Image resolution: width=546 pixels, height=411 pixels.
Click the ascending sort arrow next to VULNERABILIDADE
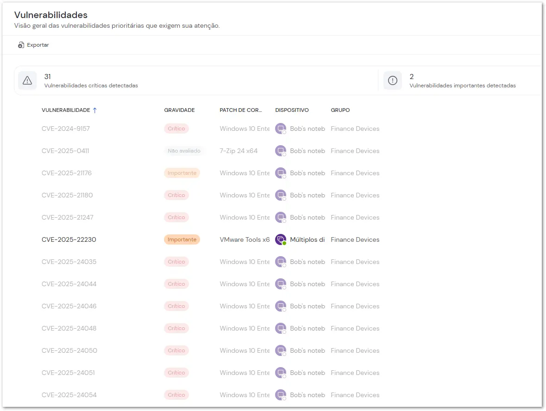[95, 110]
